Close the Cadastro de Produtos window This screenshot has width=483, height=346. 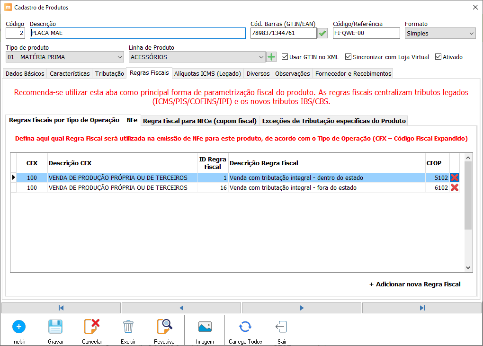(475, 7)
